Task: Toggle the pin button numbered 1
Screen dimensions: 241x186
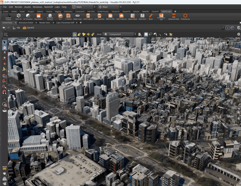Action: (x=228, y=28)
